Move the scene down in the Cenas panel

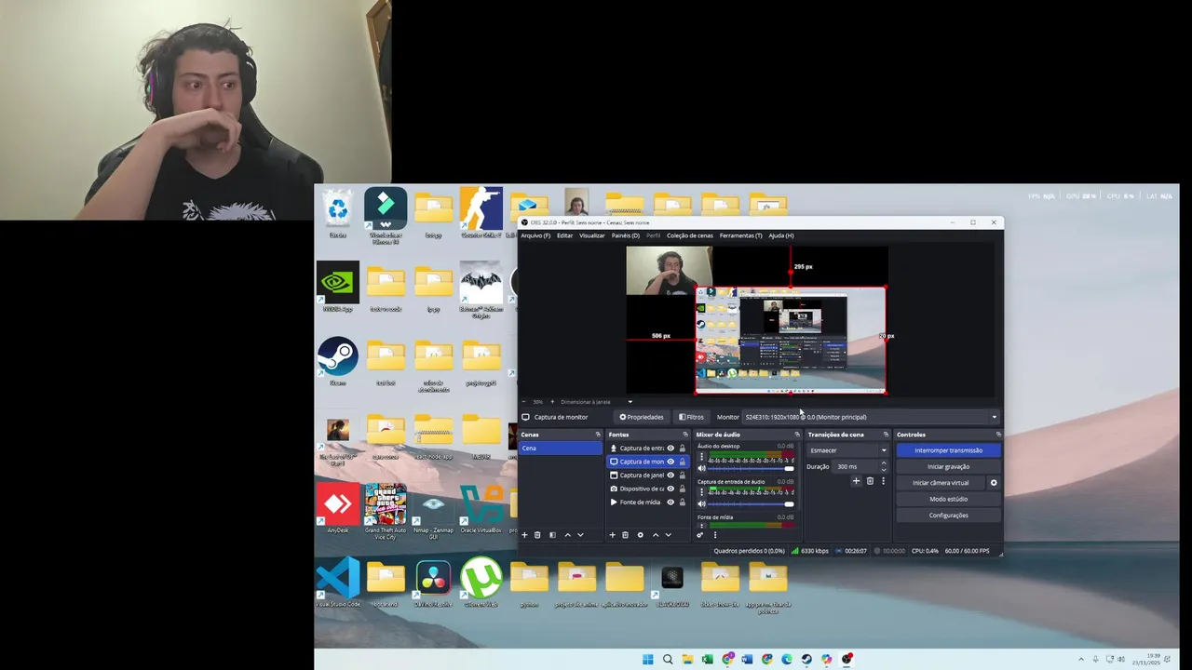click(580, 535)
